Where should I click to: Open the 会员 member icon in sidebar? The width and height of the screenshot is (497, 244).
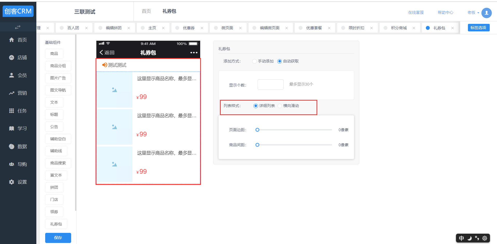pyautogui.click(x=11, y=75)
